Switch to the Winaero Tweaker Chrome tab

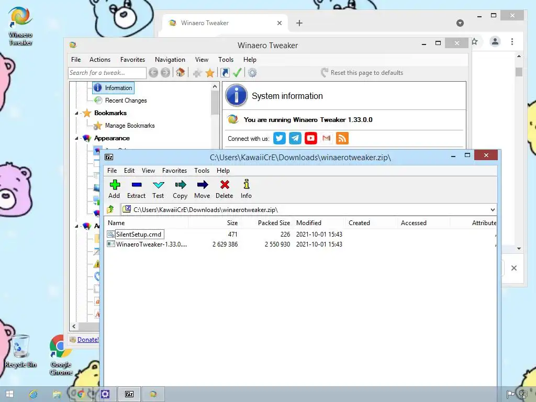[x=225, y=23]
